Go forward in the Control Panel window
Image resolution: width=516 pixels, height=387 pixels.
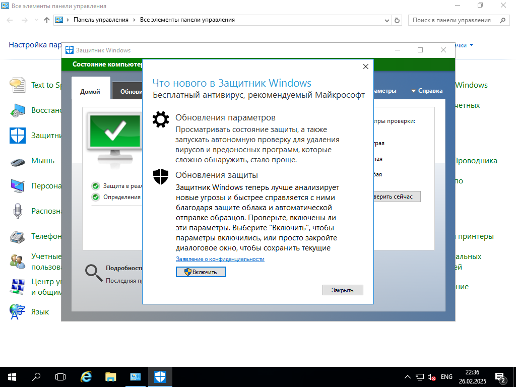(25, 20)
